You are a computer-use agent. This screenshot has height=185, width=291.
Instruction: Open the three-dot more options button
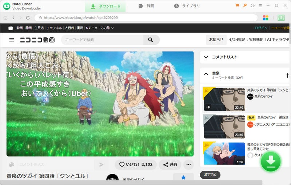click(188, 165)
